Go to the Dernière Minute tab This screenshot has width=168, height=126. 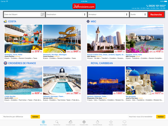click(97, 123)
